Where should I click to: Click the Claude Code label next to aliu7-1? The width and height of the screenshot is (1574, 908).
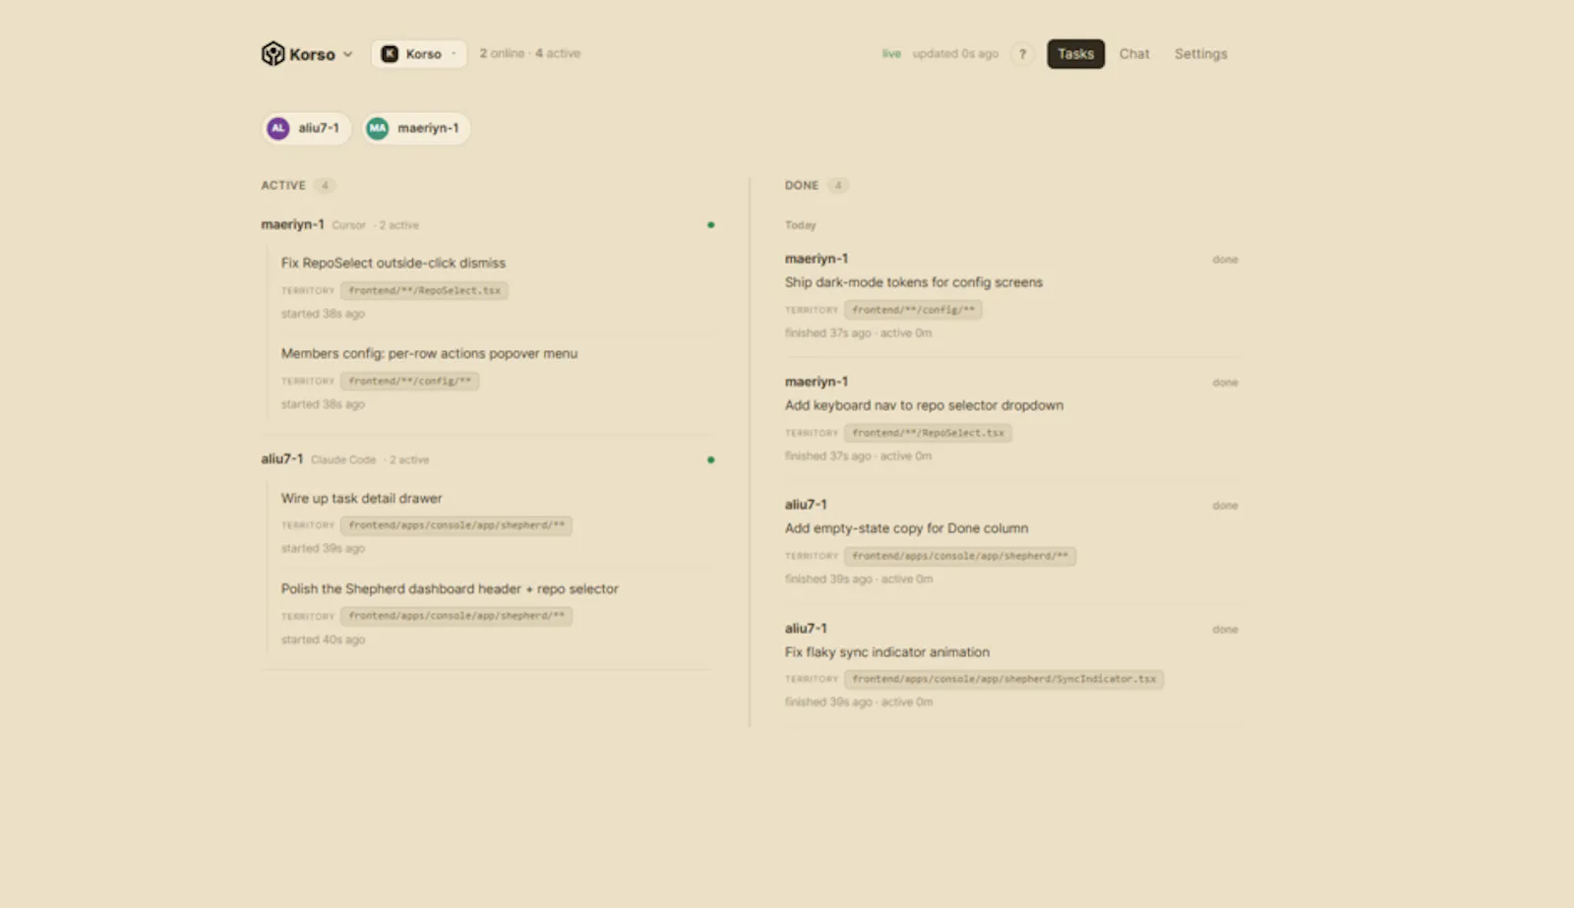[x=343, y=459]
